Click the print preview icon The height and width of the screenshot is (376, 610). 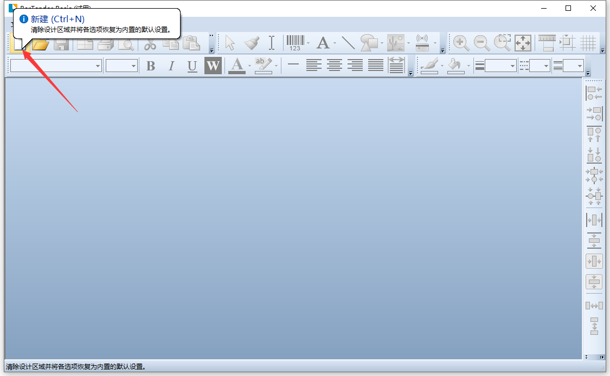(126, 45)
